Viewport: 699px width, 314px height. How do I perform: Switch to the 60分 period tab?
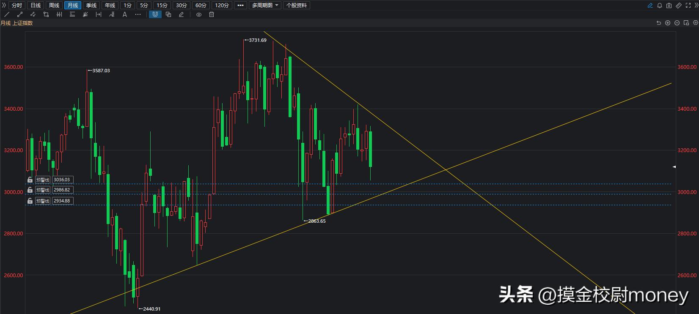pos(201,5)
